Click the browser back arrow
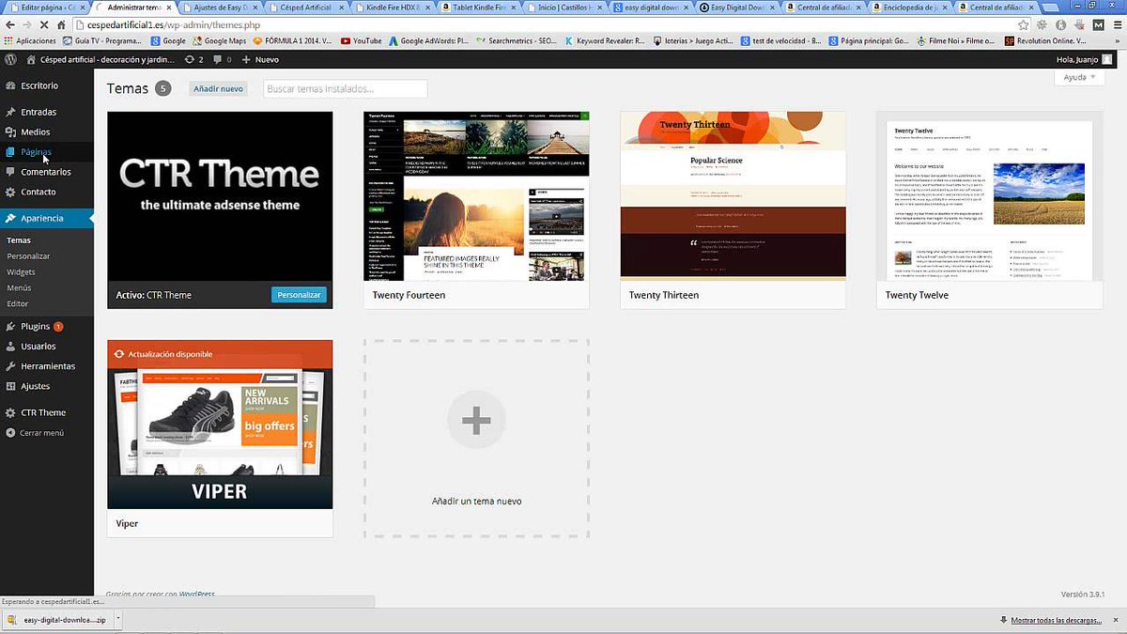The width and height of the screenshot is (1127, 634). [10, 25]
